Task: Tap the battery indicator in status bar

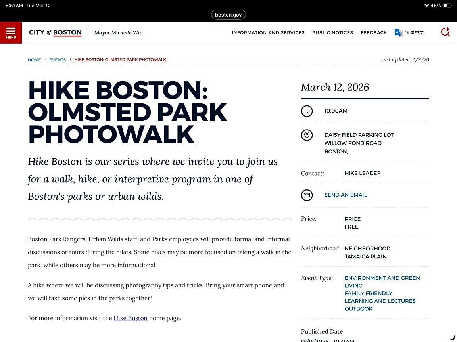Action: coord(447,6)
